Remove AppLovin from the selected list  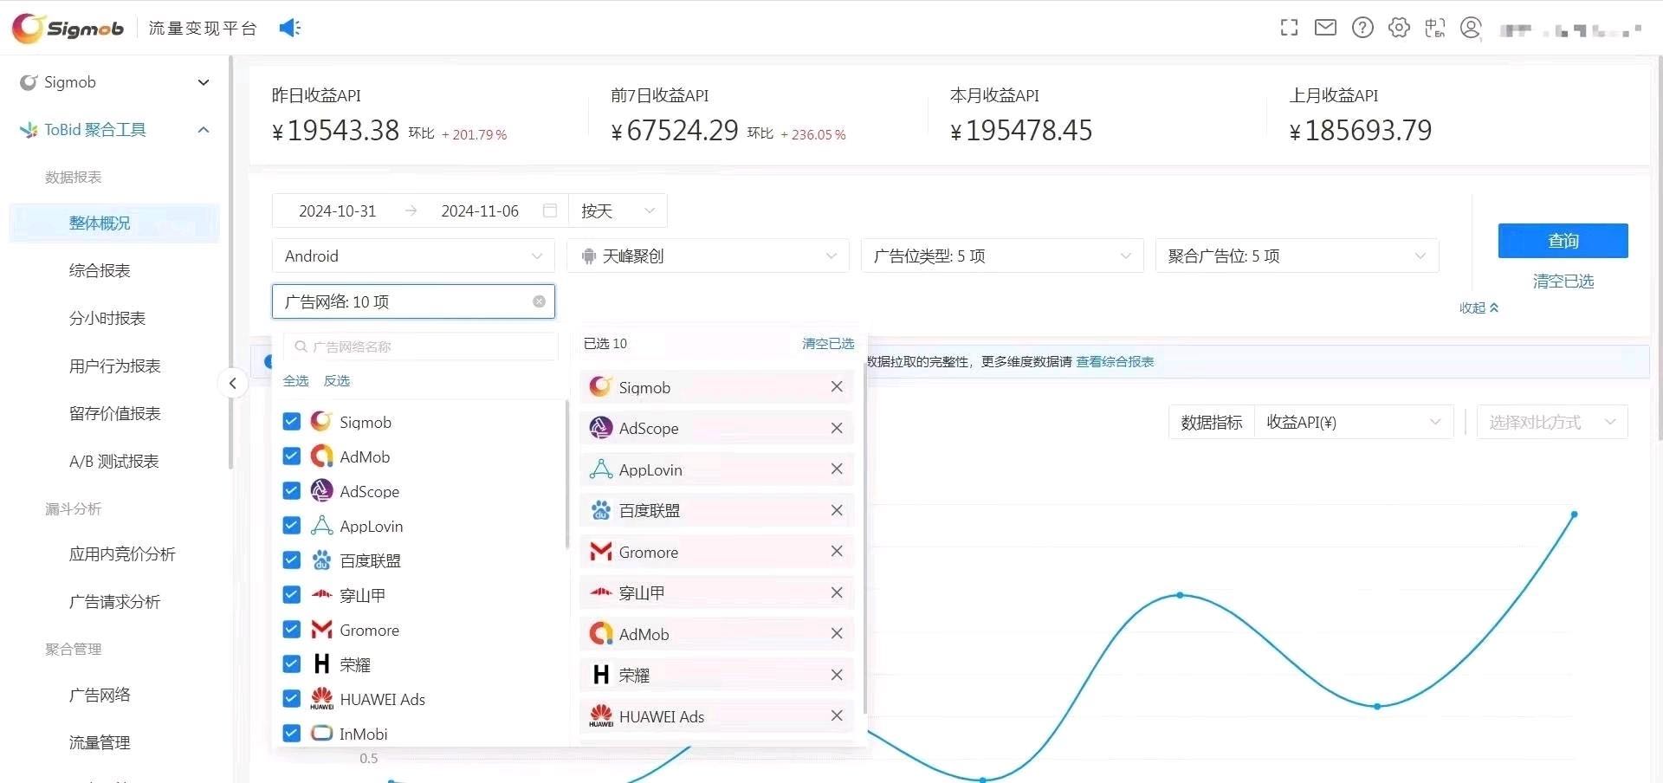point(836,469)
